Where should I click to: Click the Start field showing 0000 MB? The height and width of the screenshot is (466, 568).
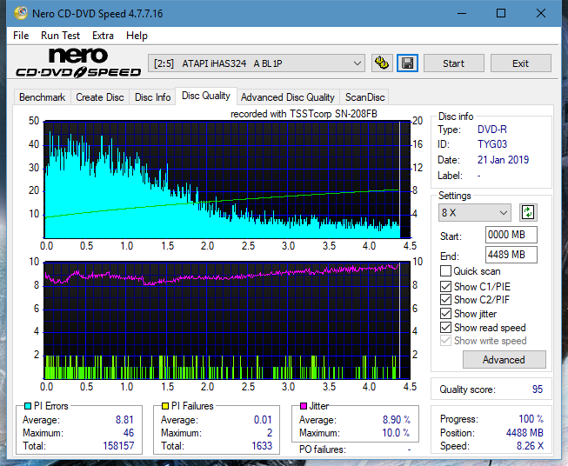(511, 235)
